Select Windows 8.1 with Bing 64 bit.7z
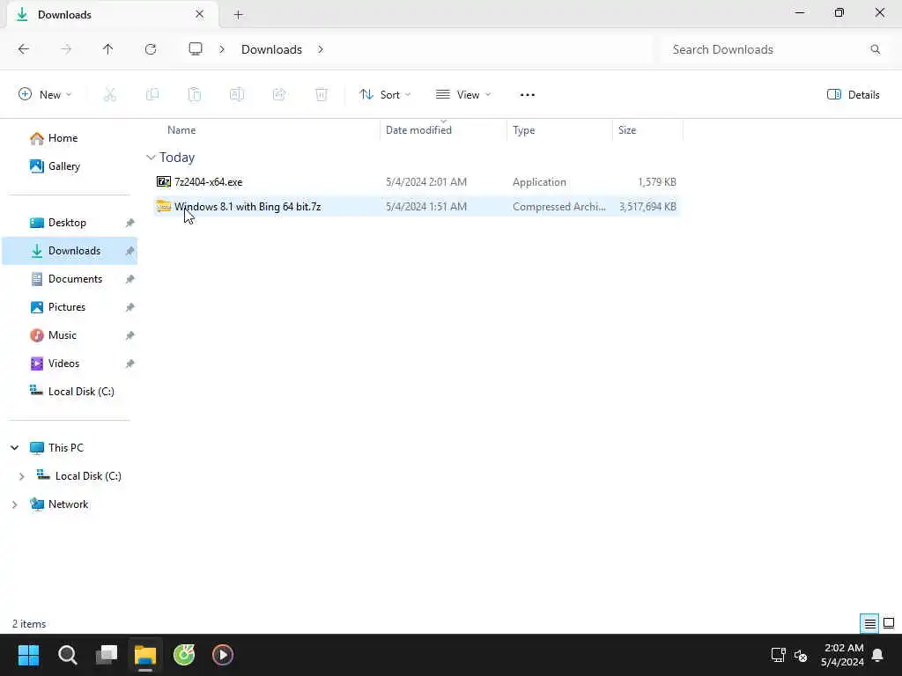Viewport: 902px width, 676px height. pos(417,207)
